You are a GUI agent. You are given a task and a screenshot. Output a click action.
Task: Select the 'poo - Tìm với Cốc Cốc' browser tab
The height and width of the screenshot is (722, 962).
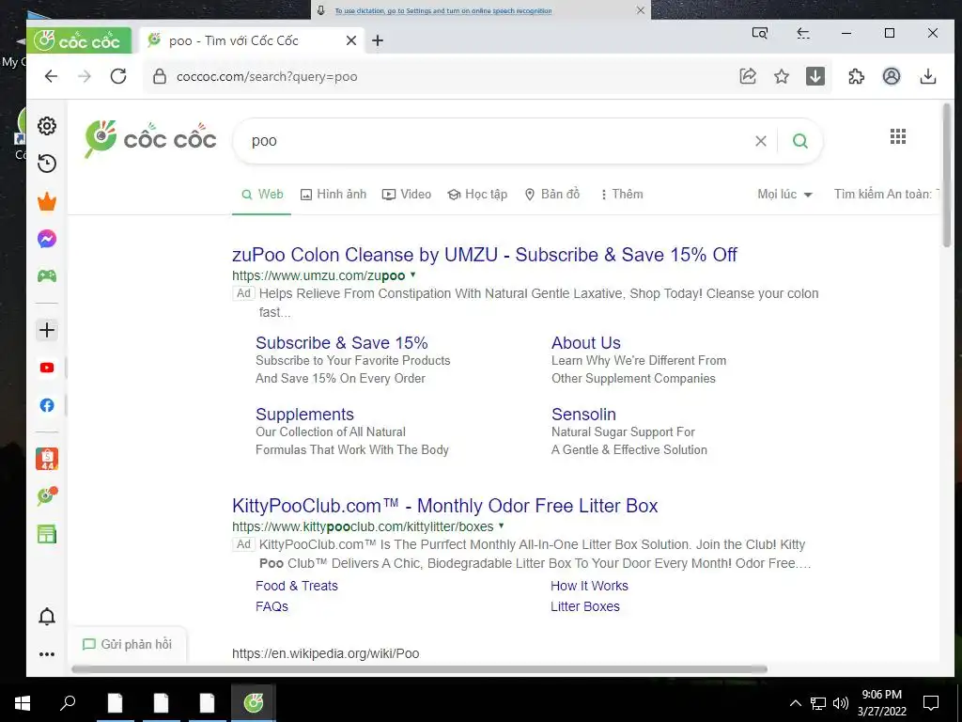coord(252,40)
